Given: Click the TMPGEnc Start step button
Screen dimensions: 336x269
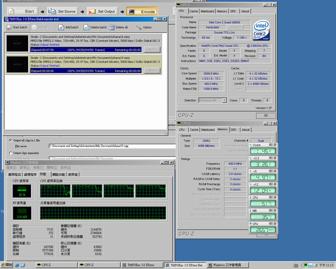Looking at the screenshot, I should (22, 11).
